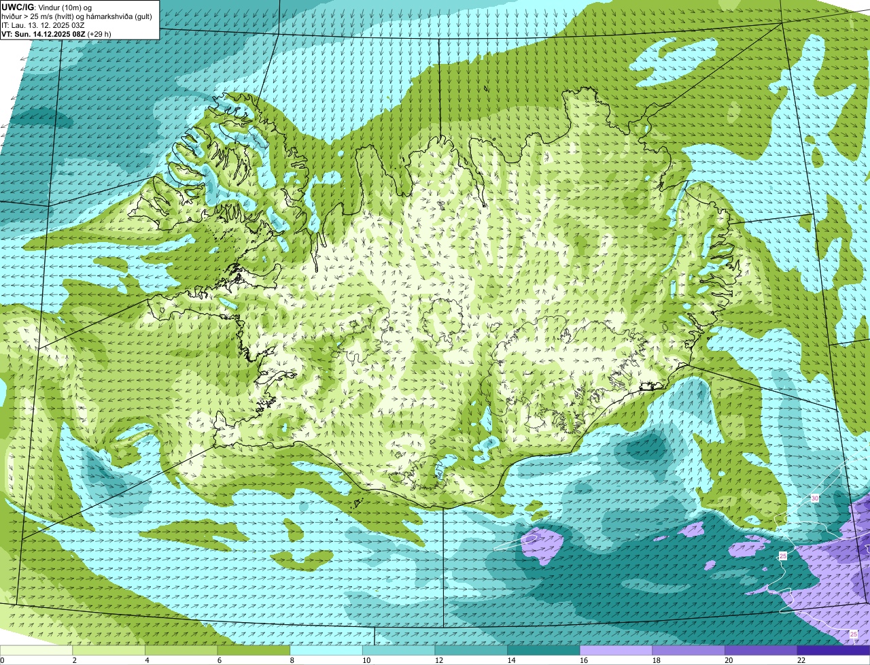Click the legend tick label "14"
The width and height of the screenshot is (870, 665).
point(511,660)
